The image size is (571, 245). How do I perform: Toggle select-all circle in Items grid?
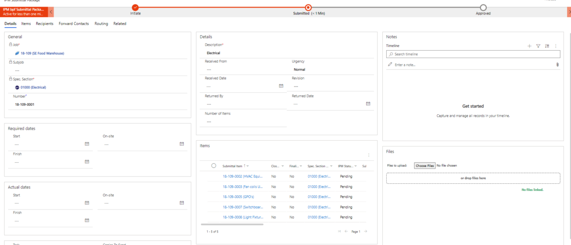click(x=214, y=166)
